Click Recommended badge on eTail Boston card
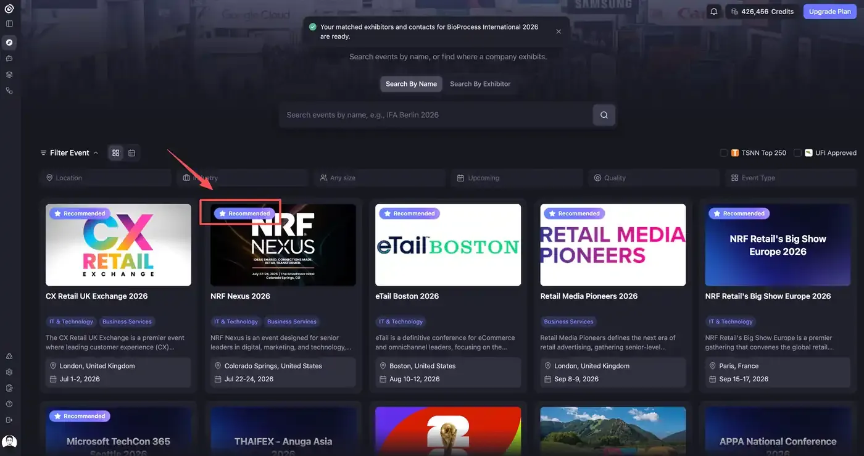 (x=408, y=213)
